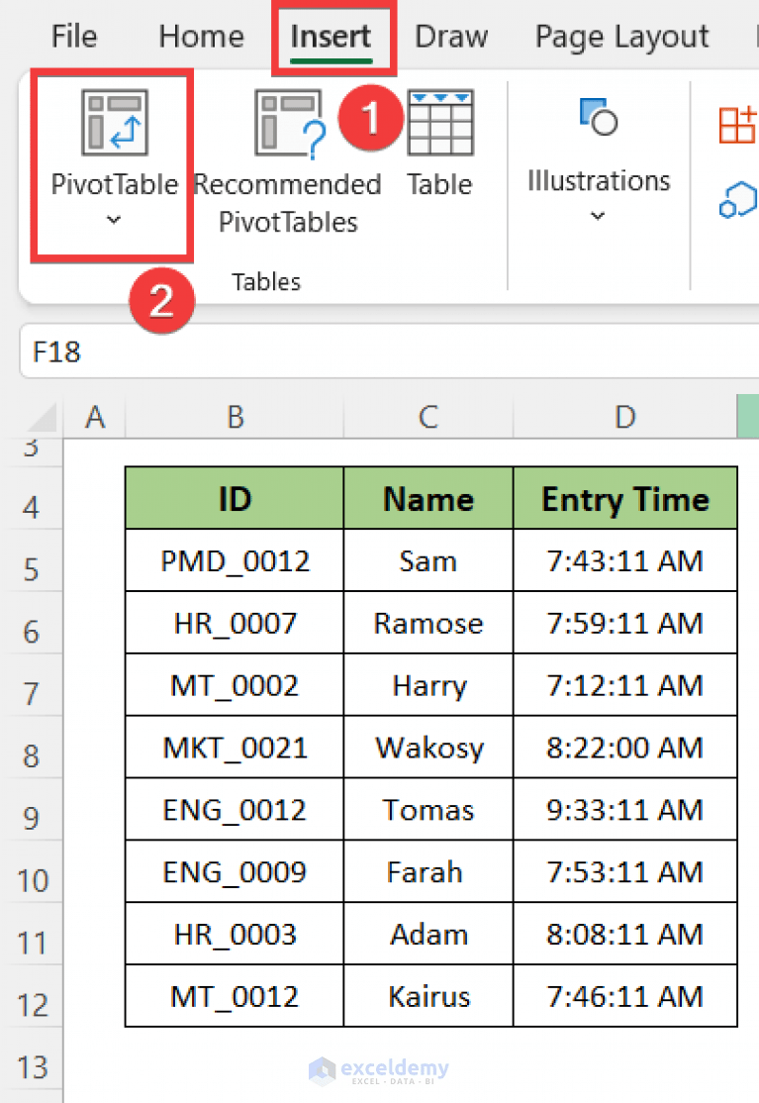Click the cell containing Wakosy
The image size is (759, 1103).
(x=427, y=747)
